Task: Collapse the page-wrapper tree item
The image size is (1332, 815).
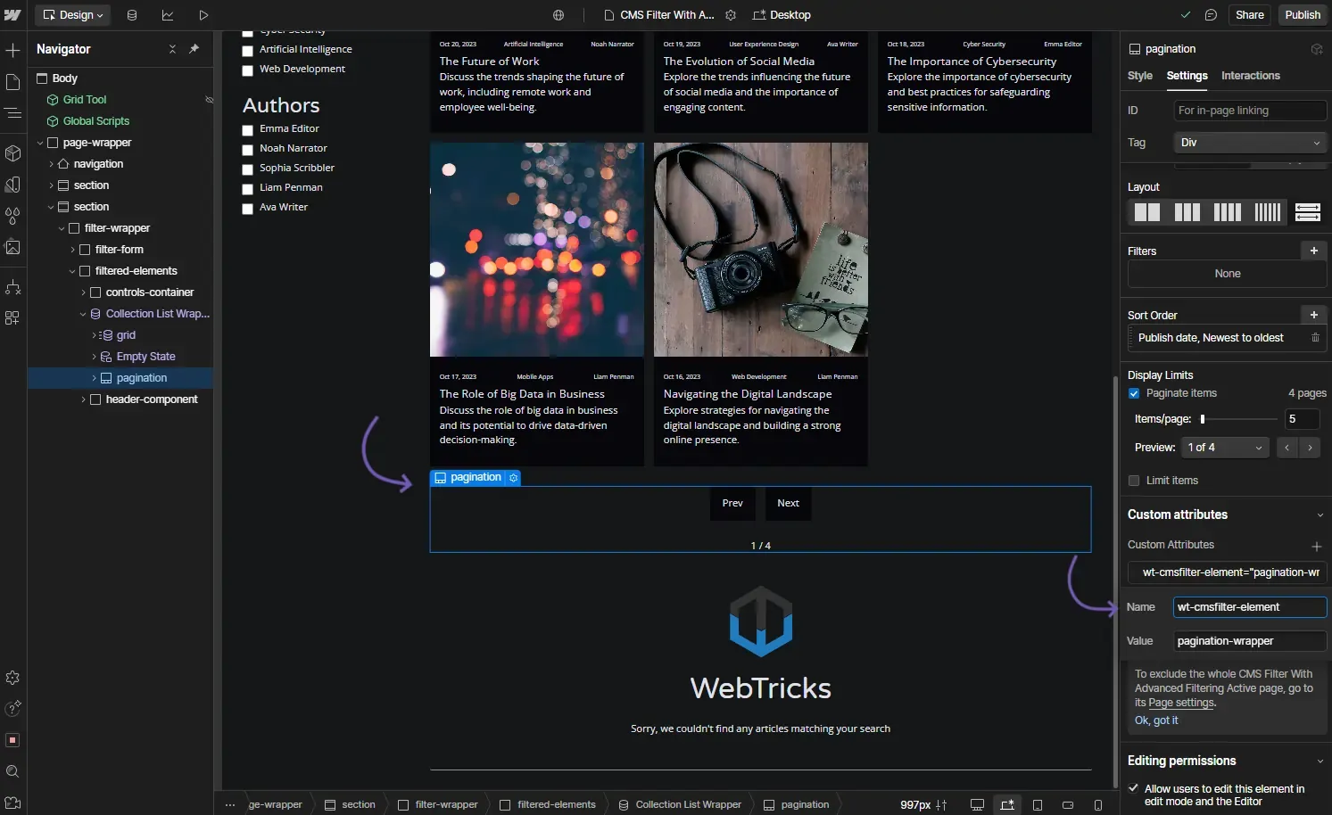Action: coord(40,143)
